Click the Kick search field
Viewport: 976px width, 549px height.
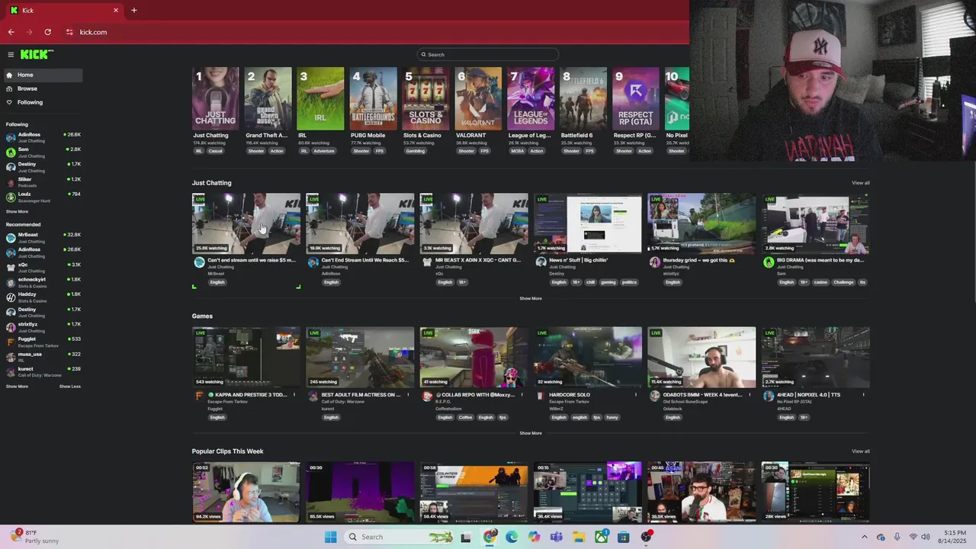[488, 54]
